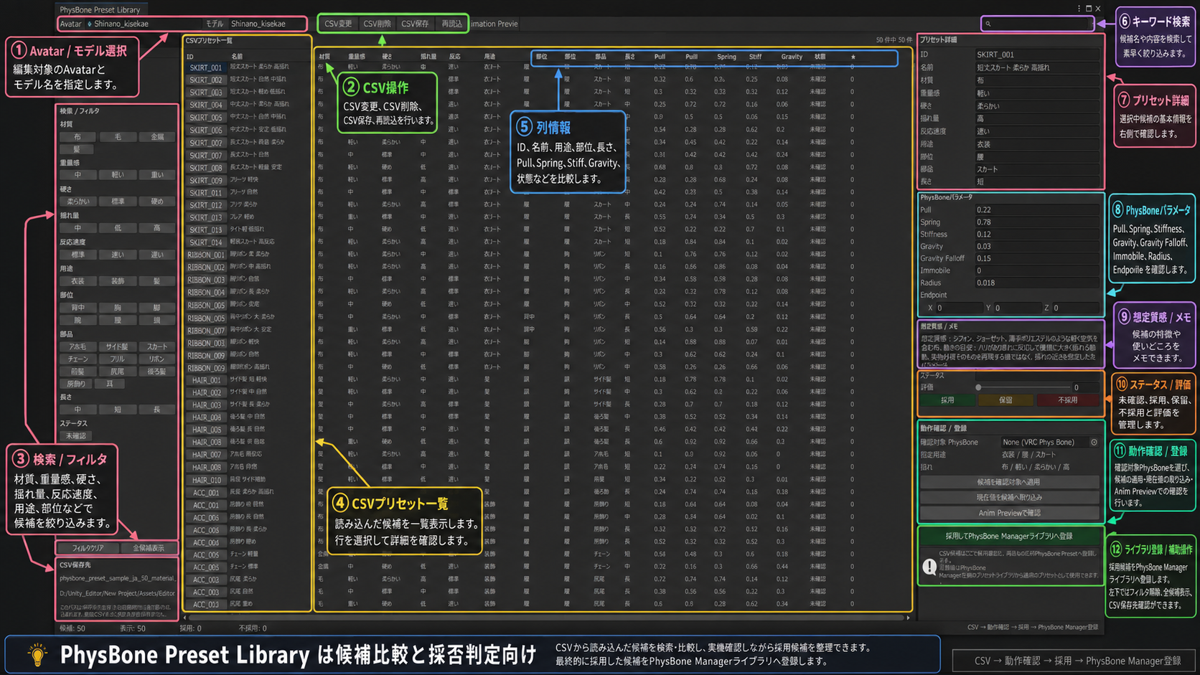Toggle the 未確認 status filter
Screen dimensions: 1200x675
click(75, 435)
